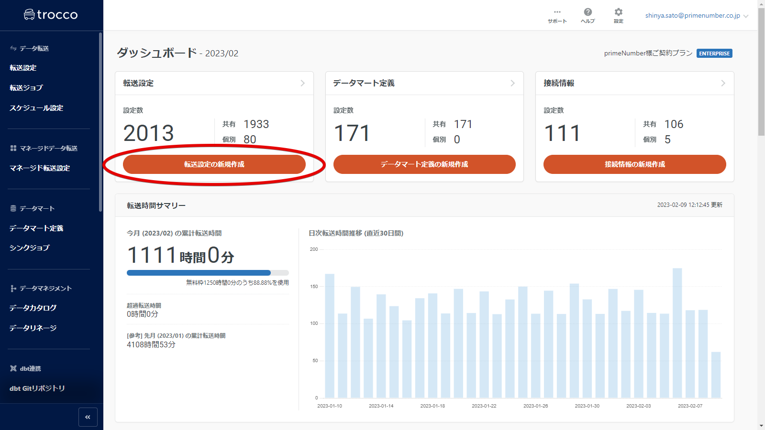Screen dimensions: 765x430
Task: Expand the データマート定義 card chevron
Action: pos(512,83)
